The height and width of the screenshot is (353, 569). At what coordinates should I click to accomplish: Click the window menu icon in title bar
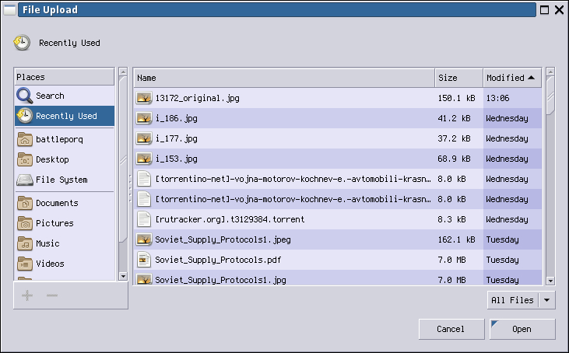(x=10, y=10)
